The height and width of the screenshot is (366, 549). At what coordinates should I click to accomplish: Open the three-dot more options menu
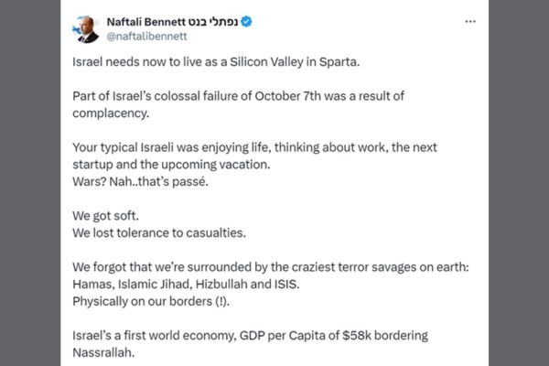[470, 21]
